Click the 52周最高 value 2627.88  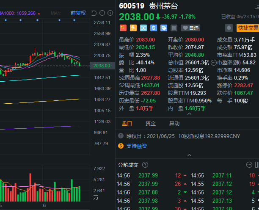151,77
